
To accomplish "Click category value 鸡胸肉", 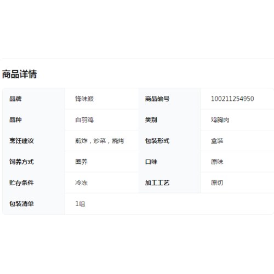I will click(x=220, y=120).
